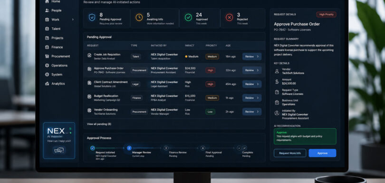
Task: Click the Request Type clipboard icon
Action: 277,92
